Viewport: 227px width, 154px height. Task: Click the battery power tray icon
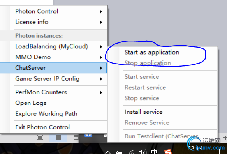(x=120, y=152)
